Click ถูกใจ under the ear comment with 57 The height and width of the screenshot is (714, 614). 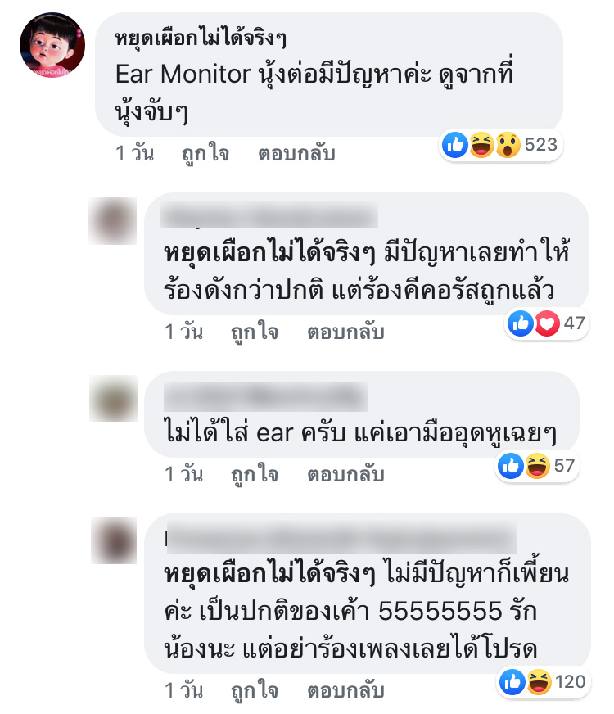point(255,474)
